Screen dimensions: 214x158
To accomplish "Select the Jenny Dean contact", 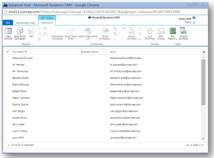I will tap(19, 124).
